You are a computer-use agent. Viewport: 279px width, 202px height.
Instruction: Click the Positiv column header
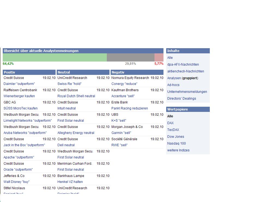[x=29, y=72]
